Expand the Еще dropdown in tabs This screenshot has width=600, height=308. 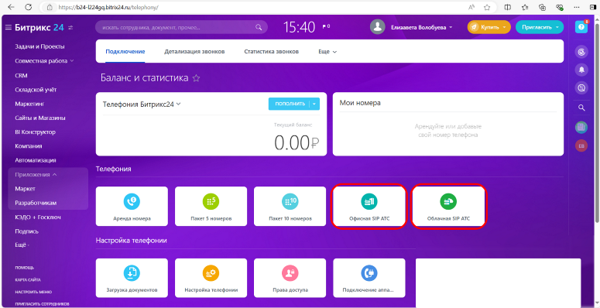click(x=327, y=51)
